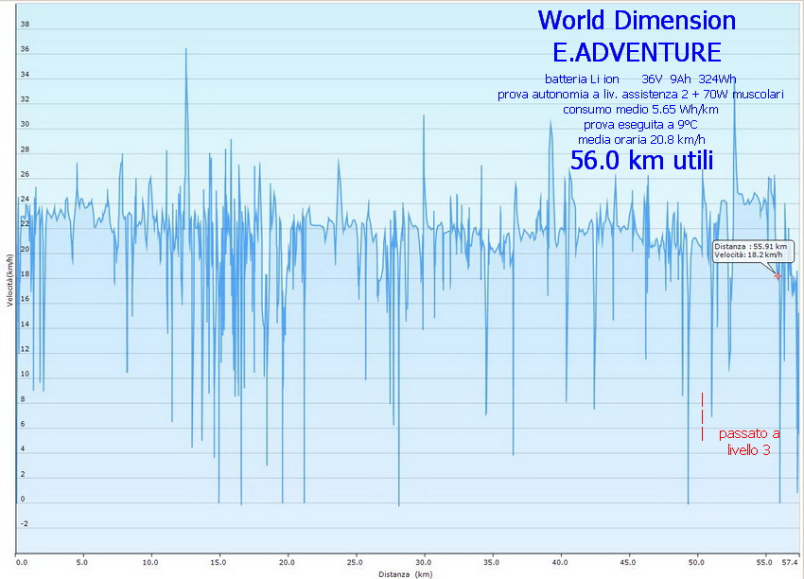Click the 'E.ADVENTURE' heading
Image resolution: width=804 pixels, height=579 pixels.
(x=637, y=52)
